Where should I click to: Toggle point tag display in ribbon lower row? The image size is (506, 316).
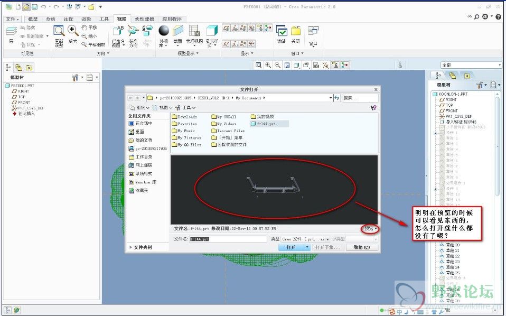click(243, 43)
